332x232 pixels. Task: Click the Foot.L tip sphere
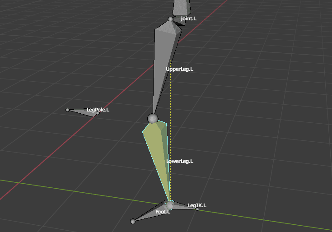click(133, 222)
